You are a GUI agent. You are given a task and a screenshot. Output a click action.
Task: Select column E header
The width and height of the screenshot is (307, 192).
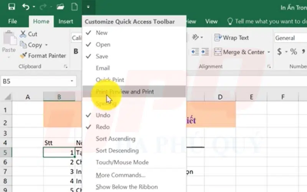point(251,97)
